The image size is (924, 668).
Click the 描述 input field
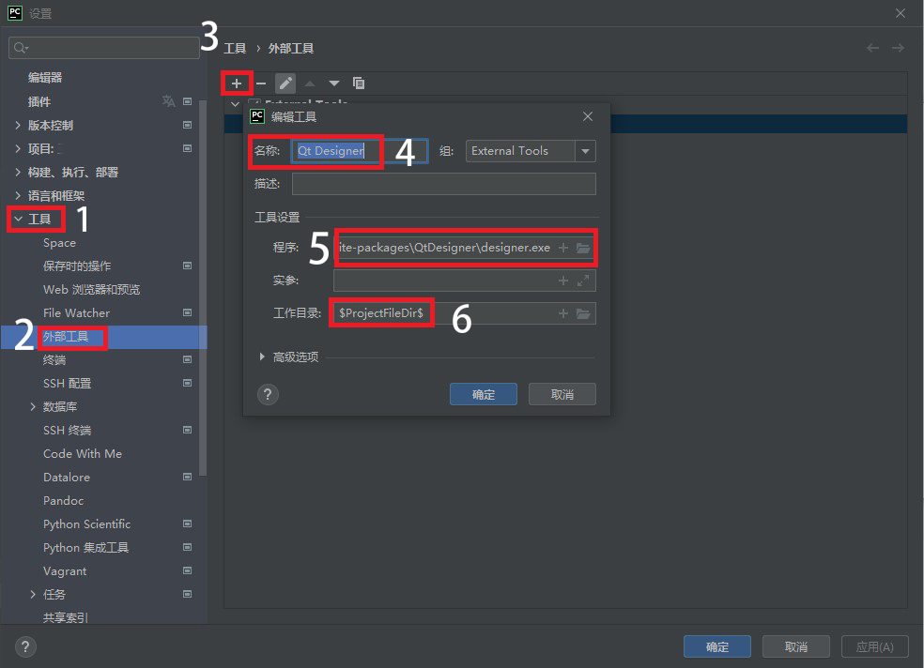click(x=444, y=184)
